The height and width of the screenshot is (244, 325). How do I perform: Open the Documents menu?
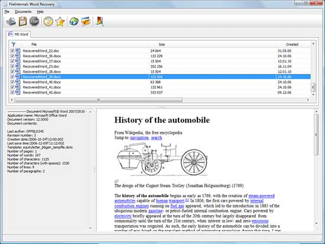click(x=23, y=12)
